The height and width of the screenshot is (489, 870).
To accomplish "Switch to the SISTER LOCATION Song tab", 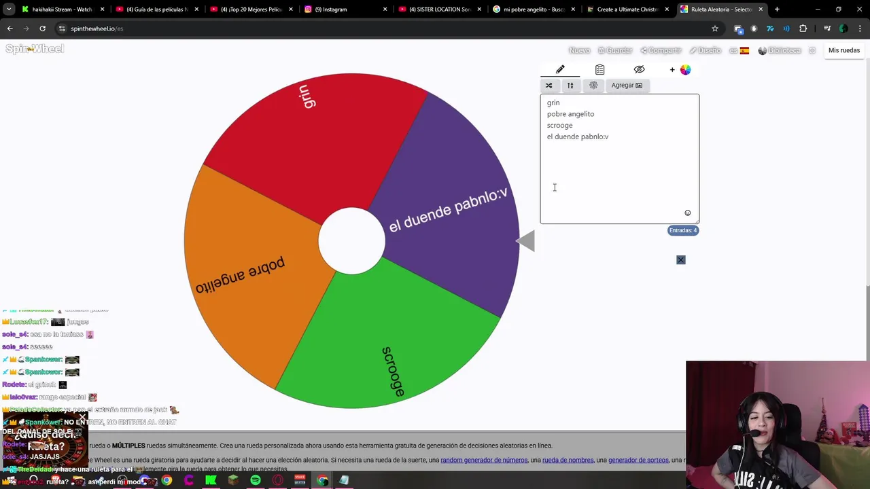I will point(440,10).
